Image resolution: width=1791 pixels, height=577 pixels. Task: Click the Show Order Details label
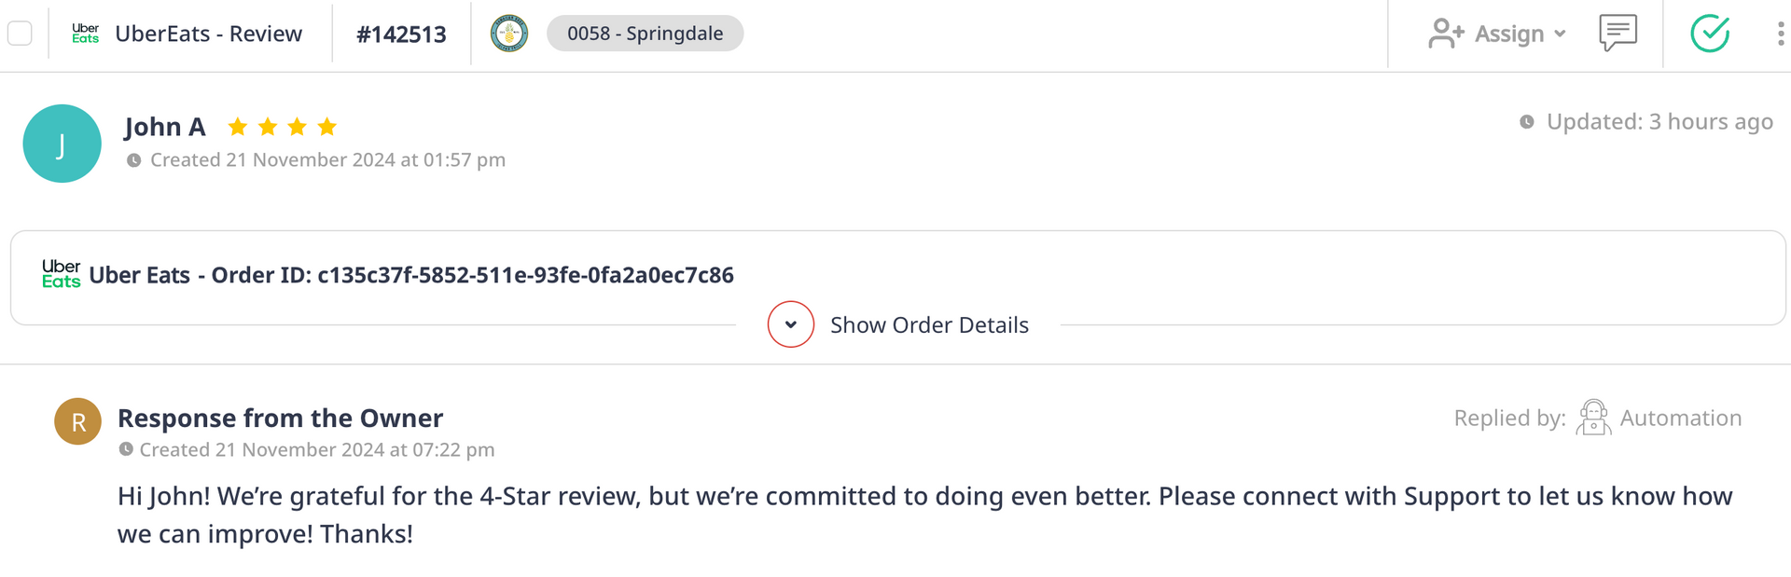tap(929, 325)
